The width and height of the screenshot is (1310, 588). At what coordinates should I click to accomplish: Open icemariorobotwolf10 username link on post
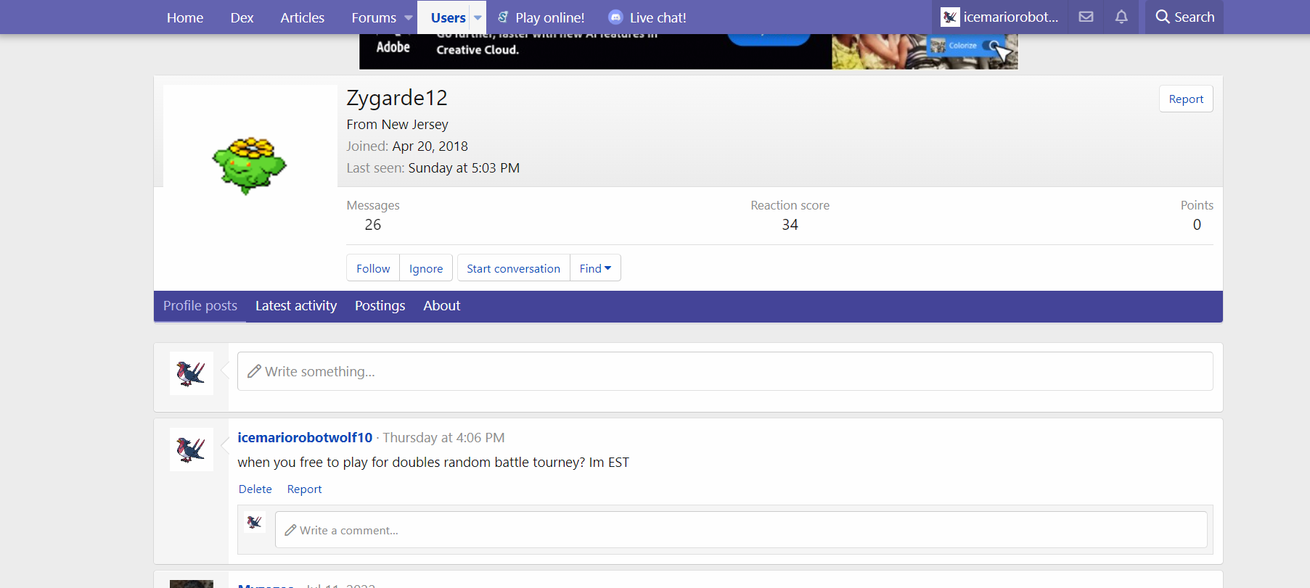[305, 438]
